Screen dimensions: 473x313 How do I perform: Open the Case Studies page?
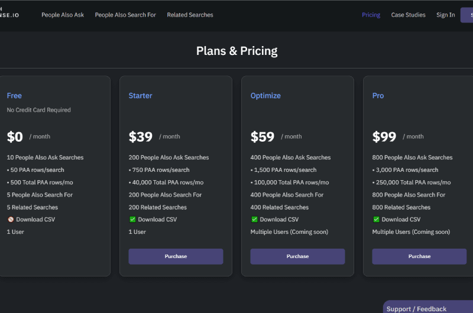tap(408, 15)
